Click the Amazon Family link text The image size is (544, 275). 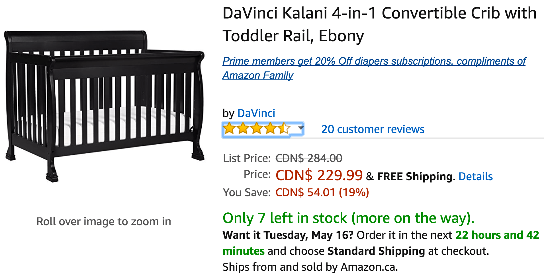click(258, 75)
